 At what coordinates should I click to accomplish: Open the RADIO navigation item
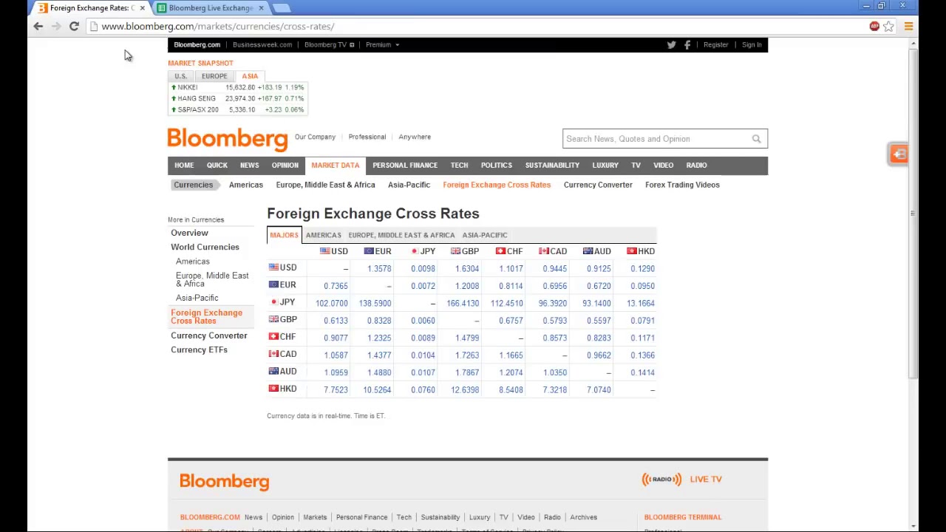pos(696,166)
